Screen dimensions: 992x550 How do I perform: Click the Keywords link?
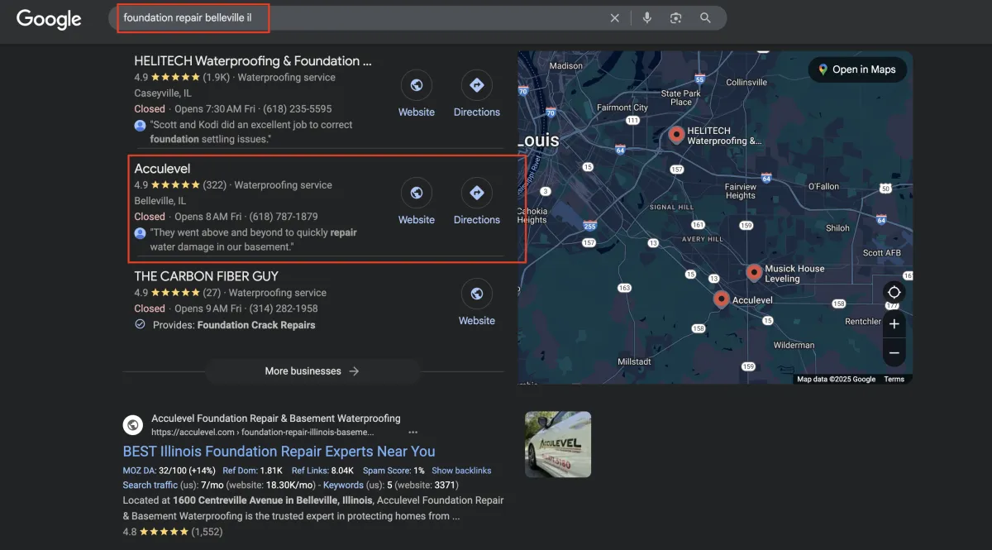click(x=343, y=485)
